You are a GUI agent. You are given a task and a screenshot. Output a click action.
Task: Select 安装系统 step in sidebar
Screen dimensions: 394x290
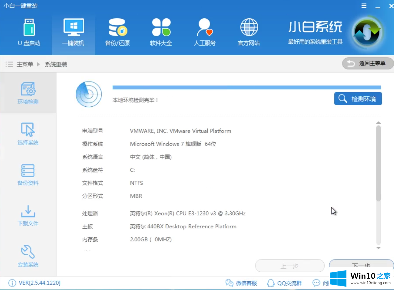tap(28, 256)
